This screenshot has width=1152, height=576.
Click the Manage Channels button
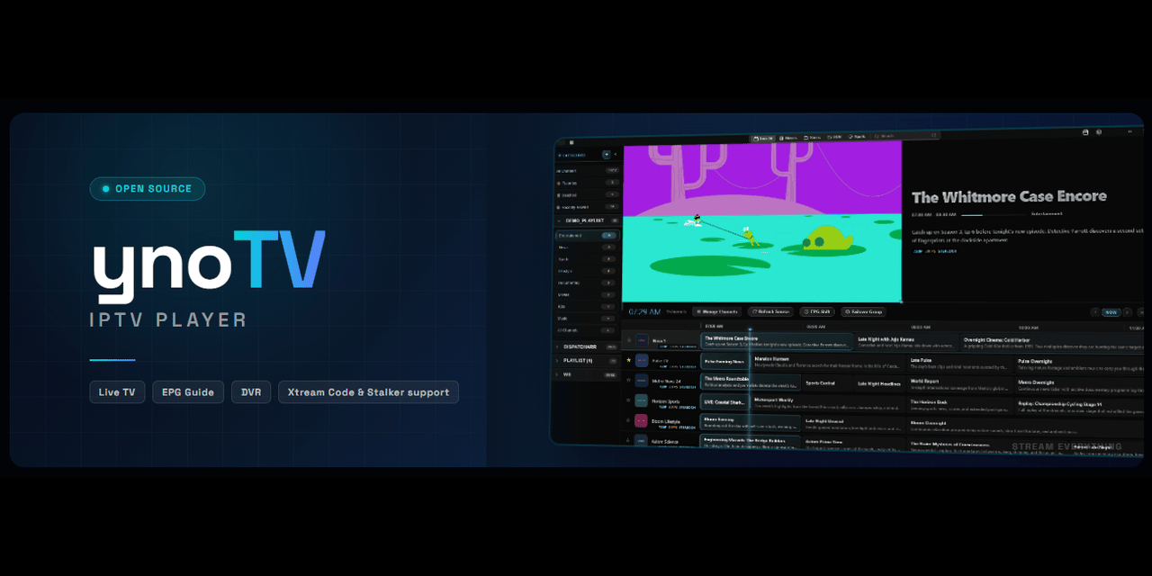(x=717, y=311)
